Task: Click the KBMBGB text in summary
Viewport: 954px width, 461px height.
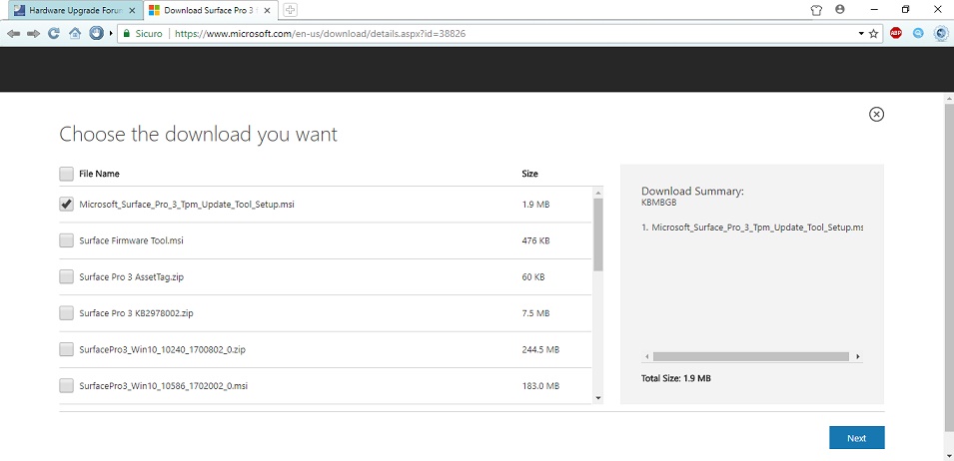Action: click(x=659, y=203)
